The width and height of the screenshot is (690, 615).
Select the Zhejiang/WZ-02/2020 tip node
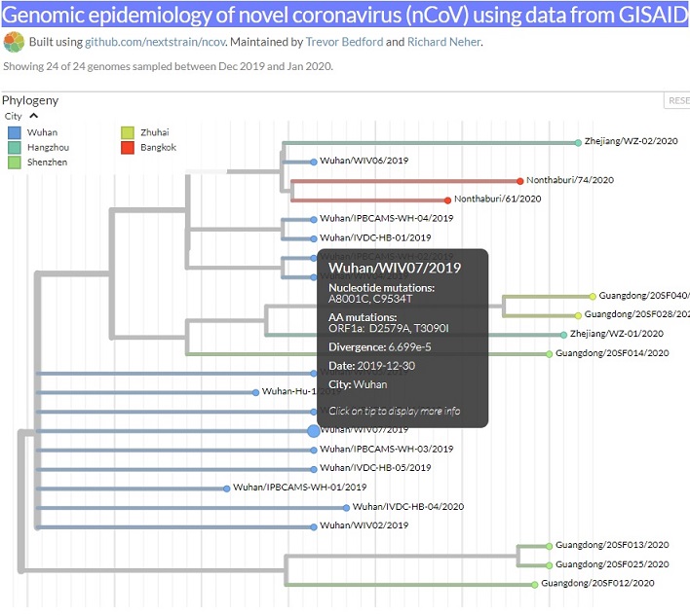(578, 142)
